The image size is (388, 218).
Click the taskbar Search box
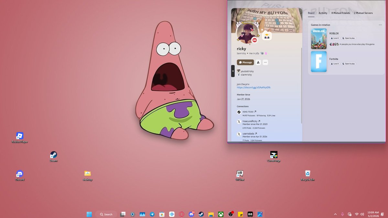click(106, 214)
